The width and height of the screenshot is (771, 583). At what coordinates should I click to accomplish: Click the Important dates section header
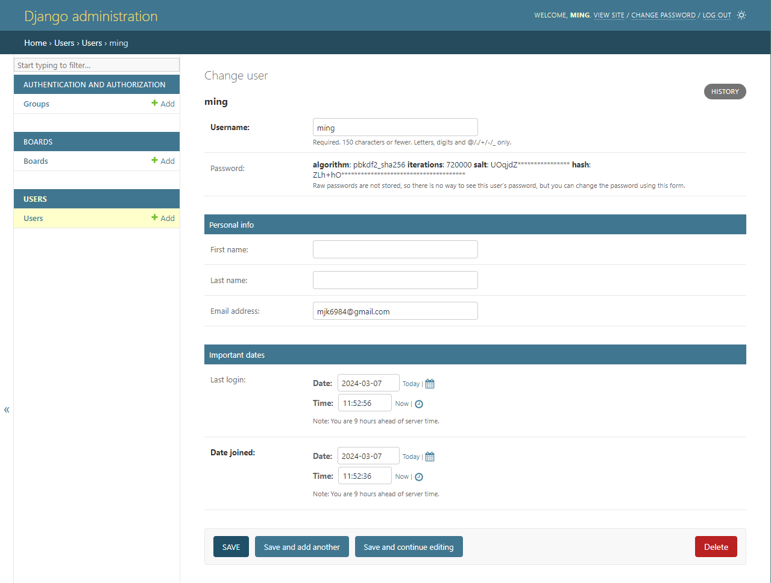(x=475, y=355)
